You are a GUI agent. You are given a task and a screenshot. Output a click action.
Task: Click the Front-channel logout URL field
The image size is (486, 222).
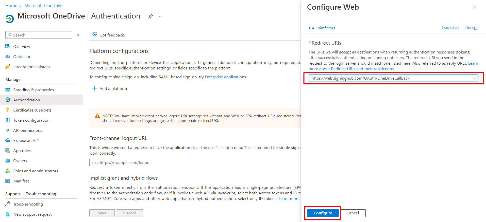[195, 162]
